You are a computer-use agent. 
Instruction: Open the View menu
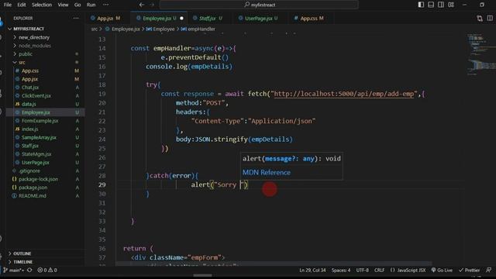point(63,5)
